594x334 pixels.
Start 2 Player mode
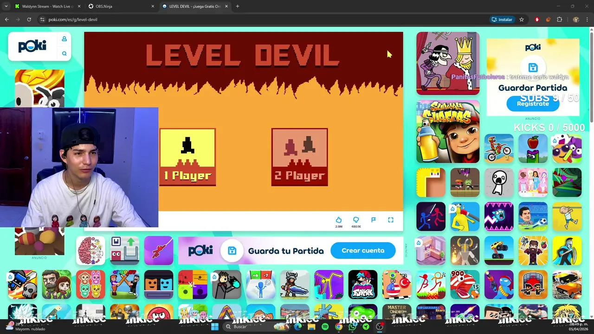[x=299, y=157]
